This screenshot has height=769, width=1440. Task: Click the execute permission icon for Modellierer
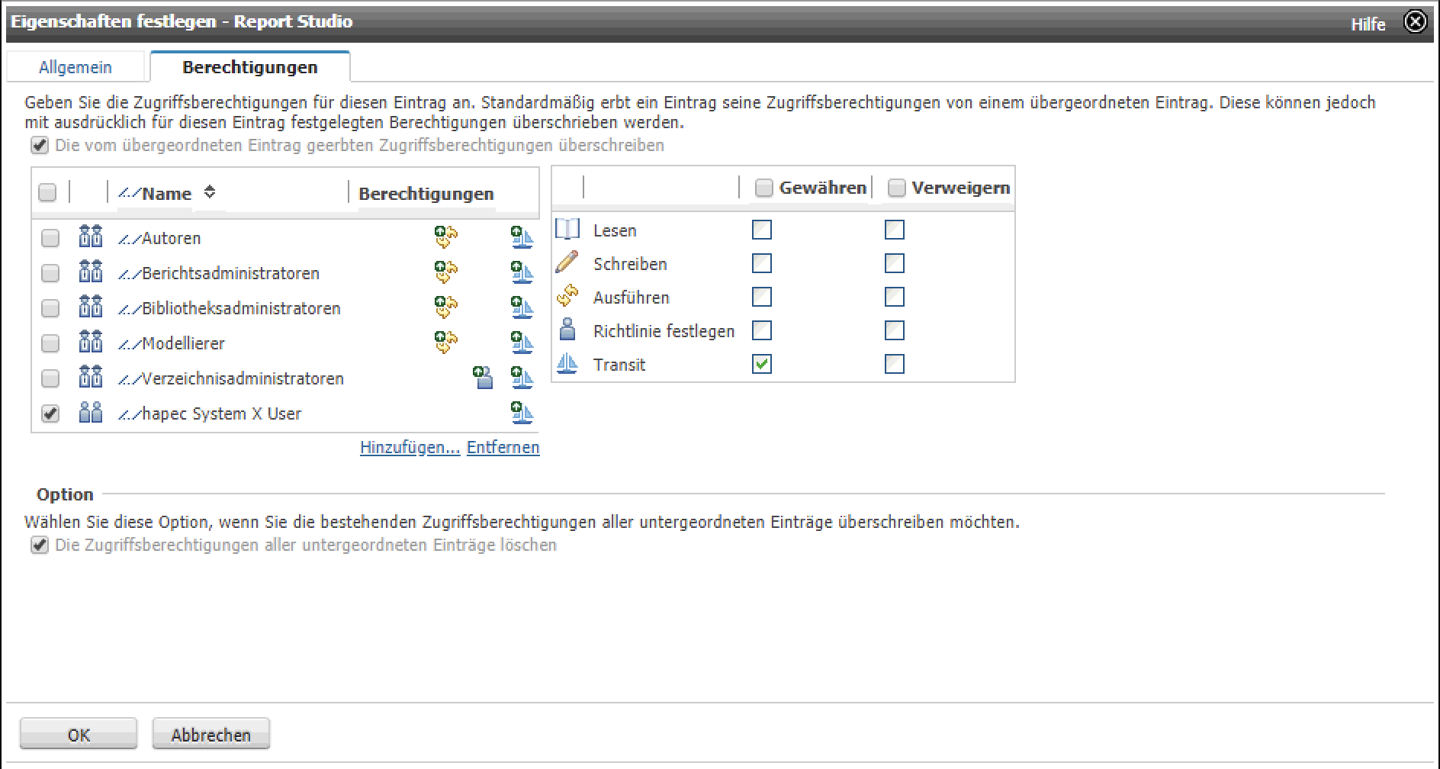[445, 343]
